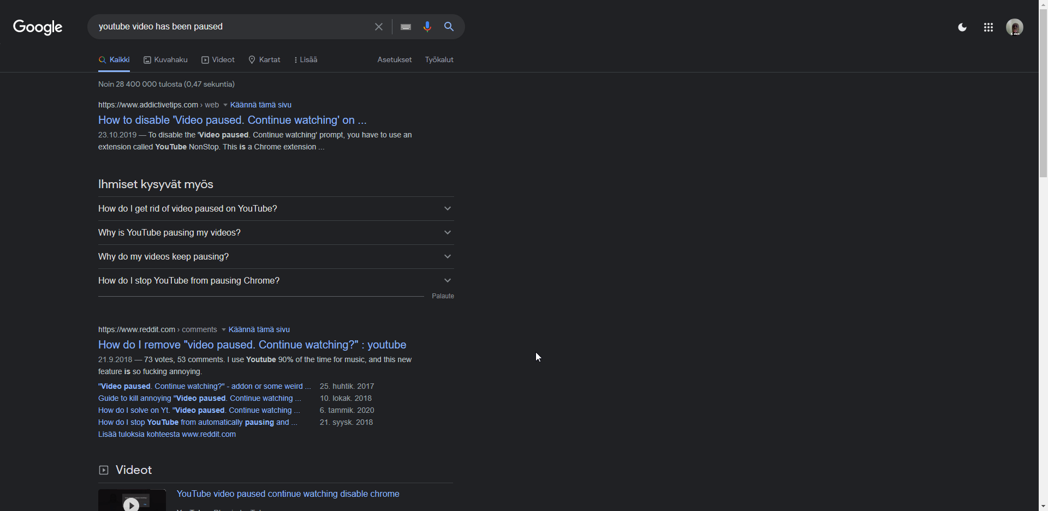Open the Google apps grid
The height and width of the screenshot is (511, 1048).
tap(988, 27)
